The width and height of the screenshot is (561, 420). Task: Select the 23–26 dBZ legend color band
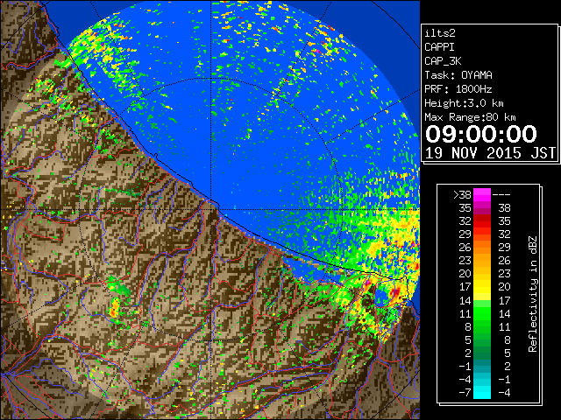[x=482, y=261]
